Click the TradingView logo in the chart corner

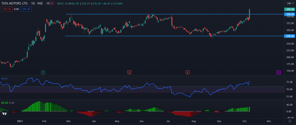(4, 114)
